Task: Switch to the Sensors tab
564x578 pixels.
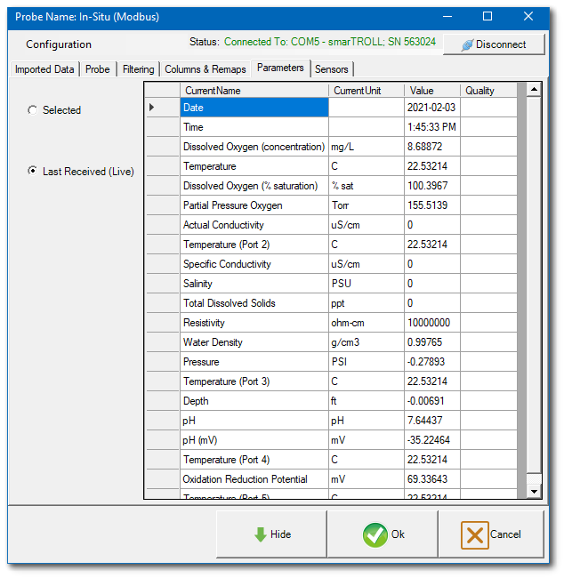Action: coord(332,69)
